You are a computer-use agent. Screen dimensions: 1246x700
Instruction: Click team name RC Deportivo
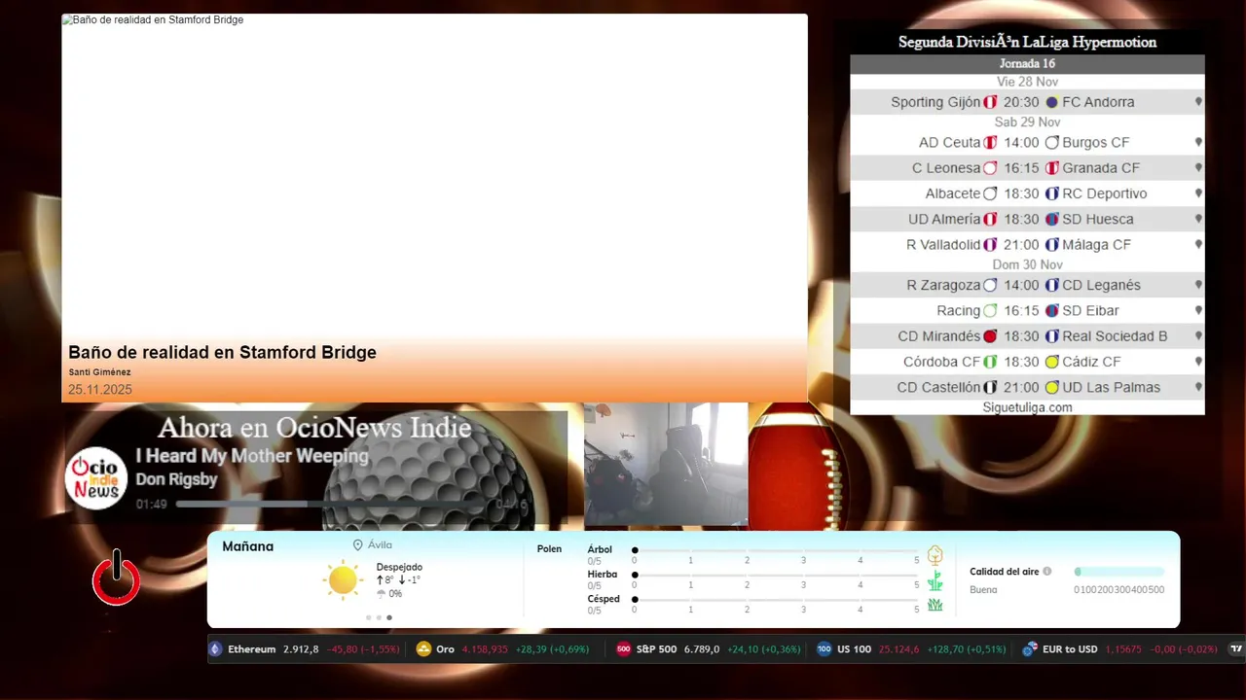(x=1104, y=193)
